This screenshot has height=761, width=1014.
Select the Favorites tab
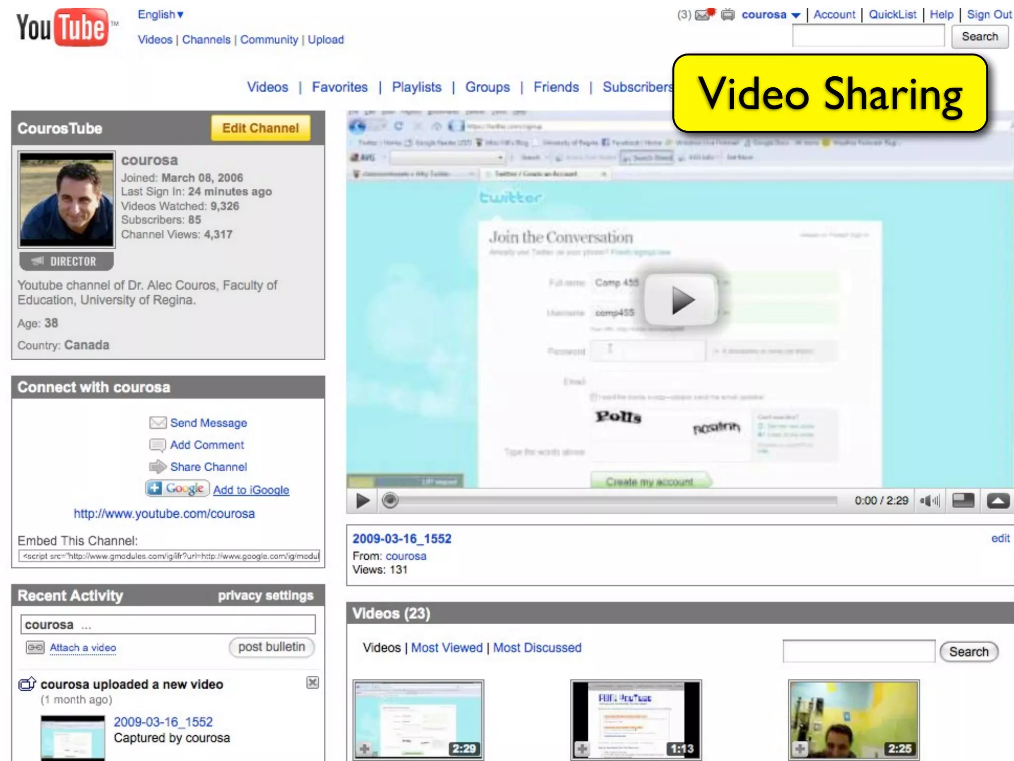[x=340, y=87]
